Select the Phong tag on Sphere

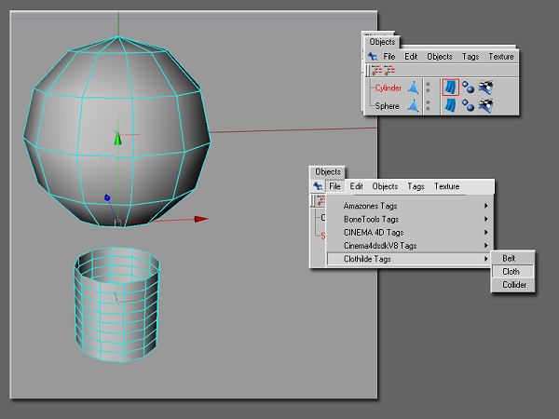tap(468, 106)
